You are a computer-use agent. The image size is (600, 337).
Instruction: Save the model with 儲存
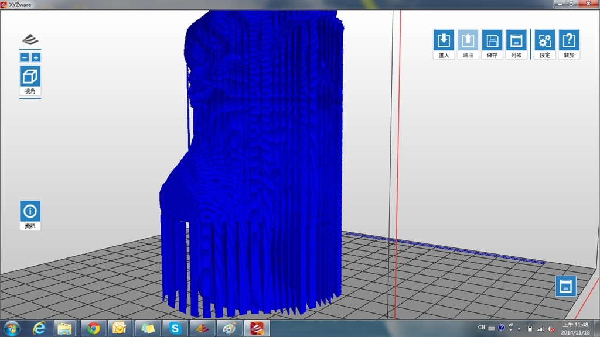[492, 44]
